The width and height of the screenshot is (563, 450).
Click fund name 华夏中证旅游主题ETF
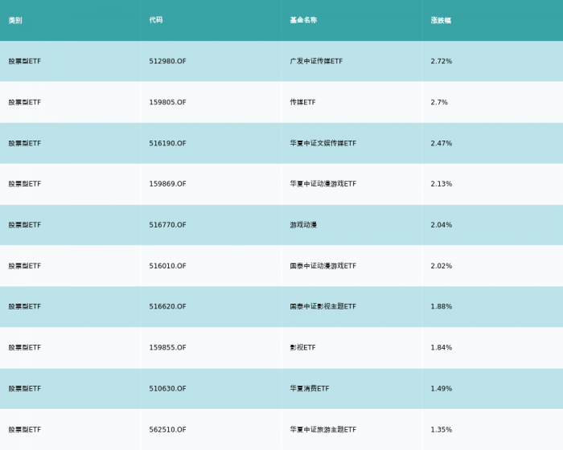(x=323, y=430)
